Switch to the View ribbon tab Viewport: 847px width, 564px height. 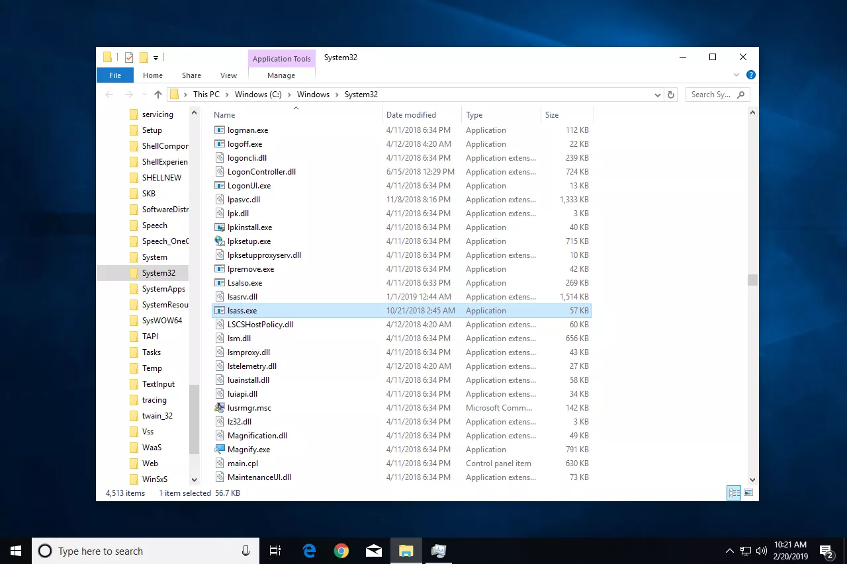coord(228,75)
